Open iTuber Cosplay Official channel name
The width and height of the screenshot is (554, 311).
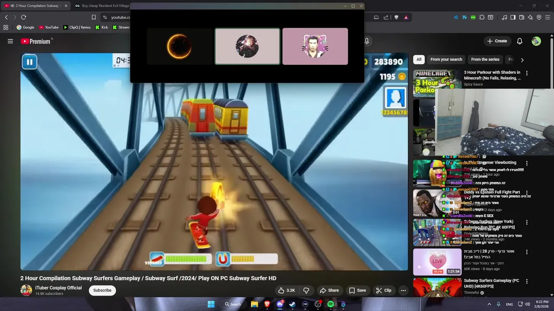click(x=58, y=288)
